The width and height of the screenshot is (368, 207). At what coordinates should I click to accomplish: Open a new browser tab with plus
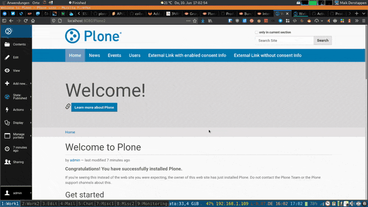click(357, 14)
